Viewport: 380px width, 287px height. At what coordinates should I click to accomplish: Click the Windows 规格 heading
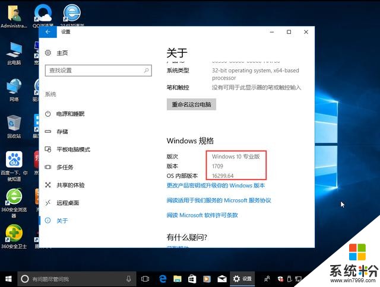(x=190, y=141)
